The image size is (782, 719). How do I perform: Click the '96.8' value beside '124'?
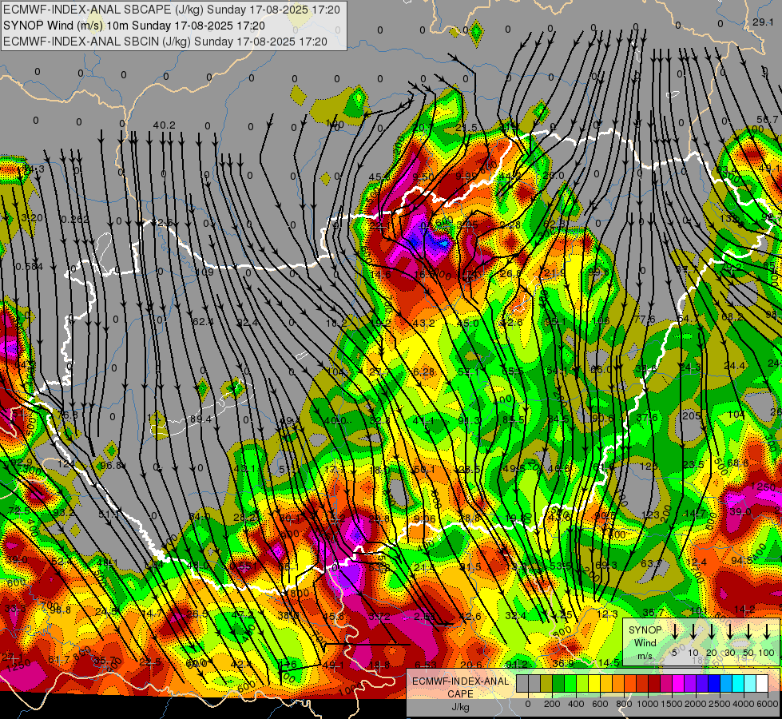[x=111, y=466]
